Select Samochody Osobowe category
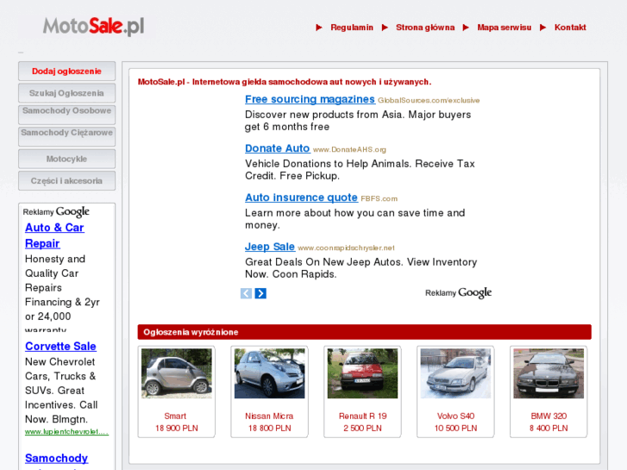The height and width of the screenshot is (470, 627). (x=66, y=115)
